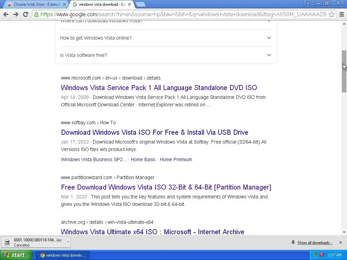Open the Chrome hamburger menu
Image resolution: width=347 pixels, height=260 pixels.
pos(342,14)
